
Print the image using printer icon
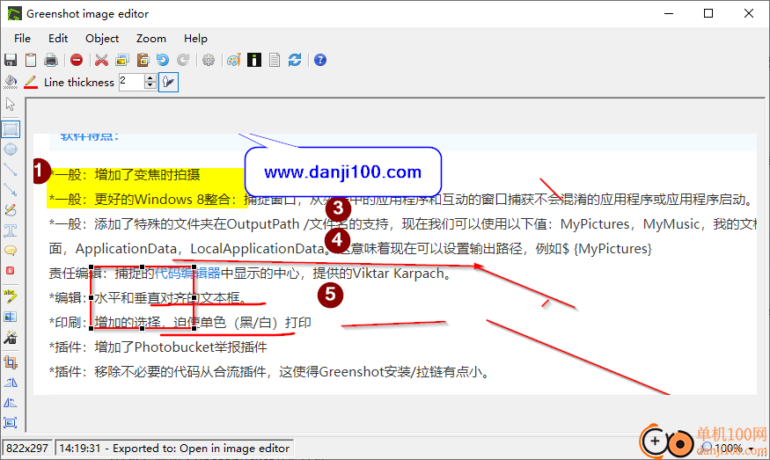[50, 60]
